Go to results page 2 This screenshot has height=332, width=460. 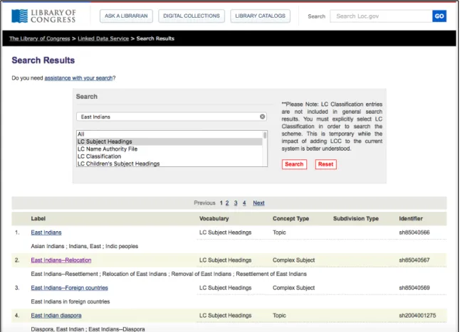[x=227, y=203]
